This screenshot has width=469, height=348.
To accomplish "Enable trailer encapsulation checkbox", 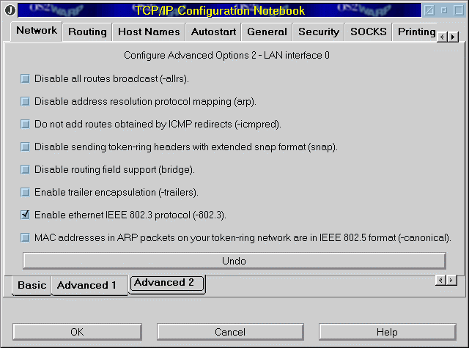I will pos(25,192).
